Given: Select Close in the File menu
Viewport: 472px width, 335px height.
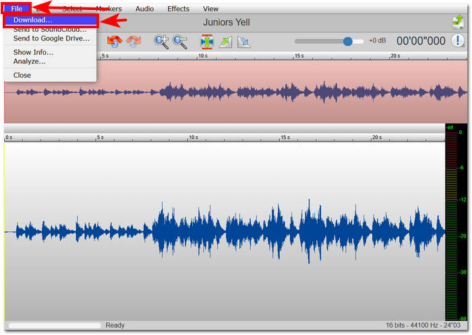Looking at the screenshot, I should point(22,75).
